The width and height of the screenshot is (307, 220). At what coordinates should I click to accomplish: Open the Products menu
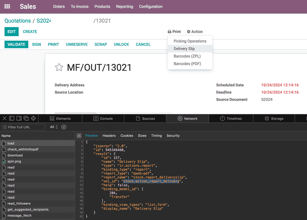pyautogui.click(x=102, y=7)
